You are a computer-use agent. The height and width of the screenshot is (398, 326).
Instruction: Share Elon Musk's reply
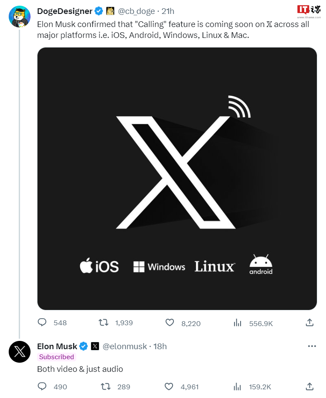pos(309,386)
